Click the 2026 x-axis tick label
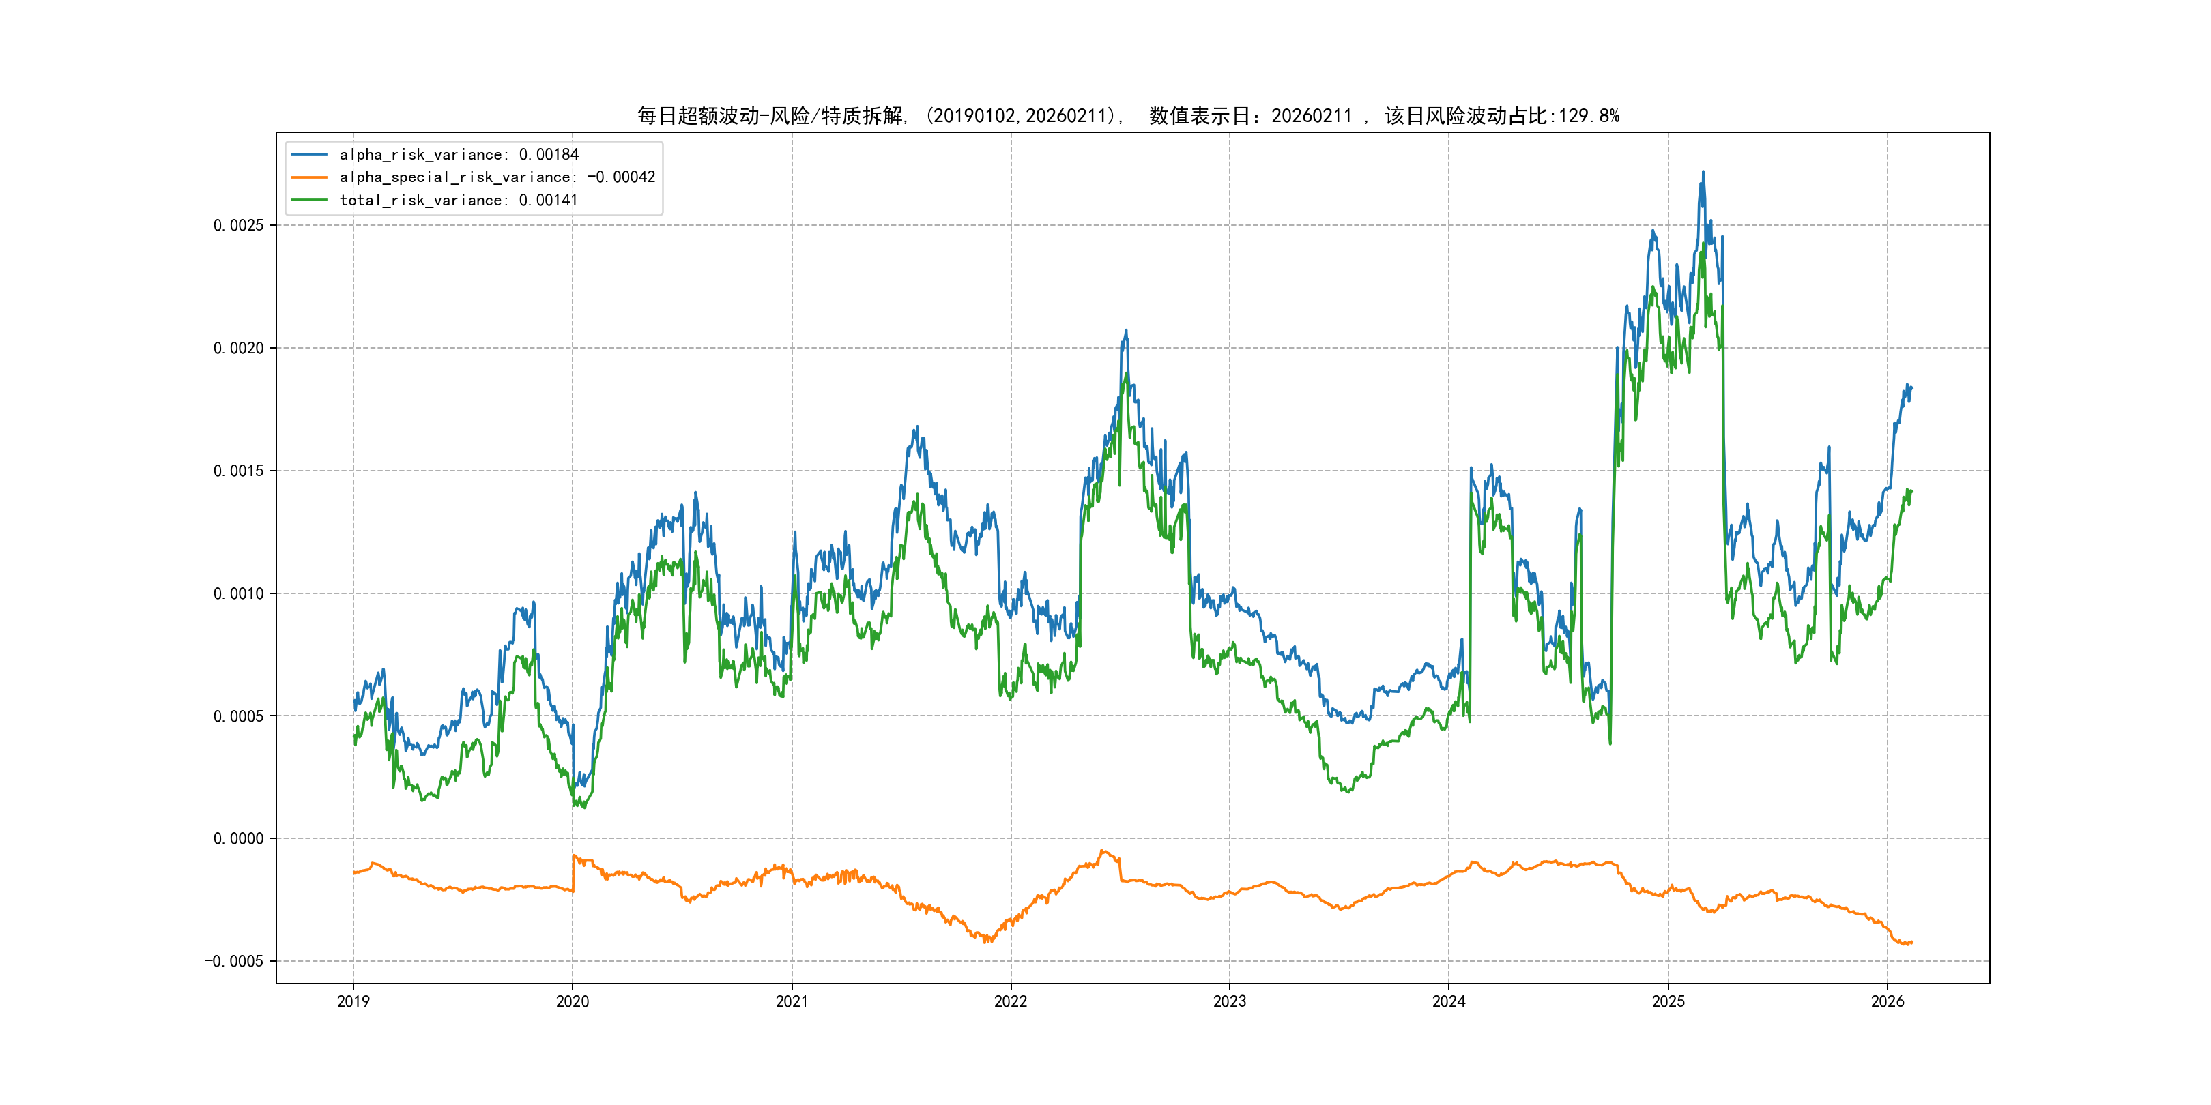Screen dimensions: 2211x1105 (x=1888, y=1001)
